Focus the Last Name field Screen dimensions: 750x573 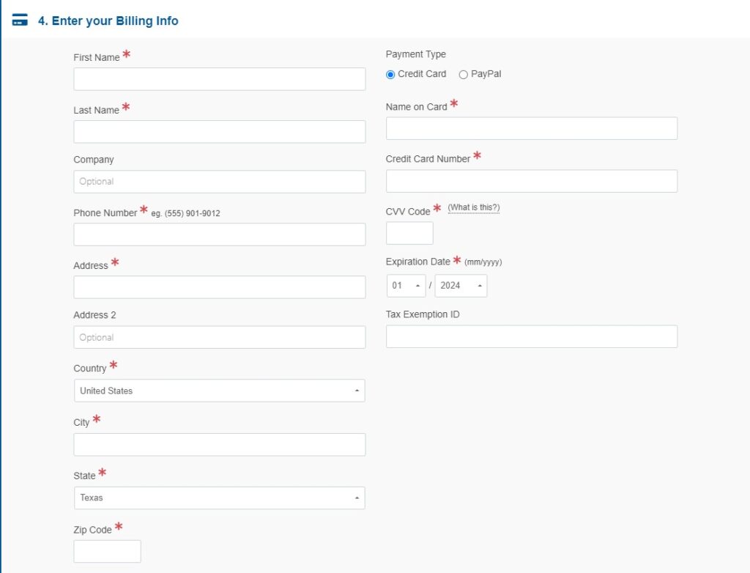[x=220, y=132]
